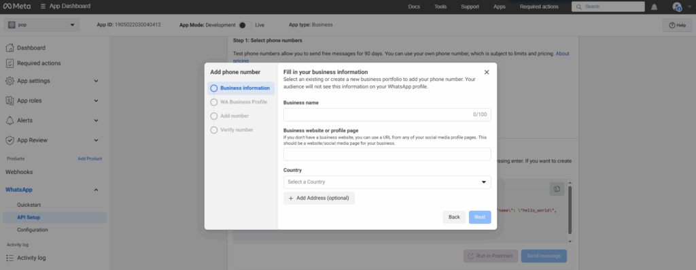
Task: Open Docs in top navigation
Action: point(414,7)
